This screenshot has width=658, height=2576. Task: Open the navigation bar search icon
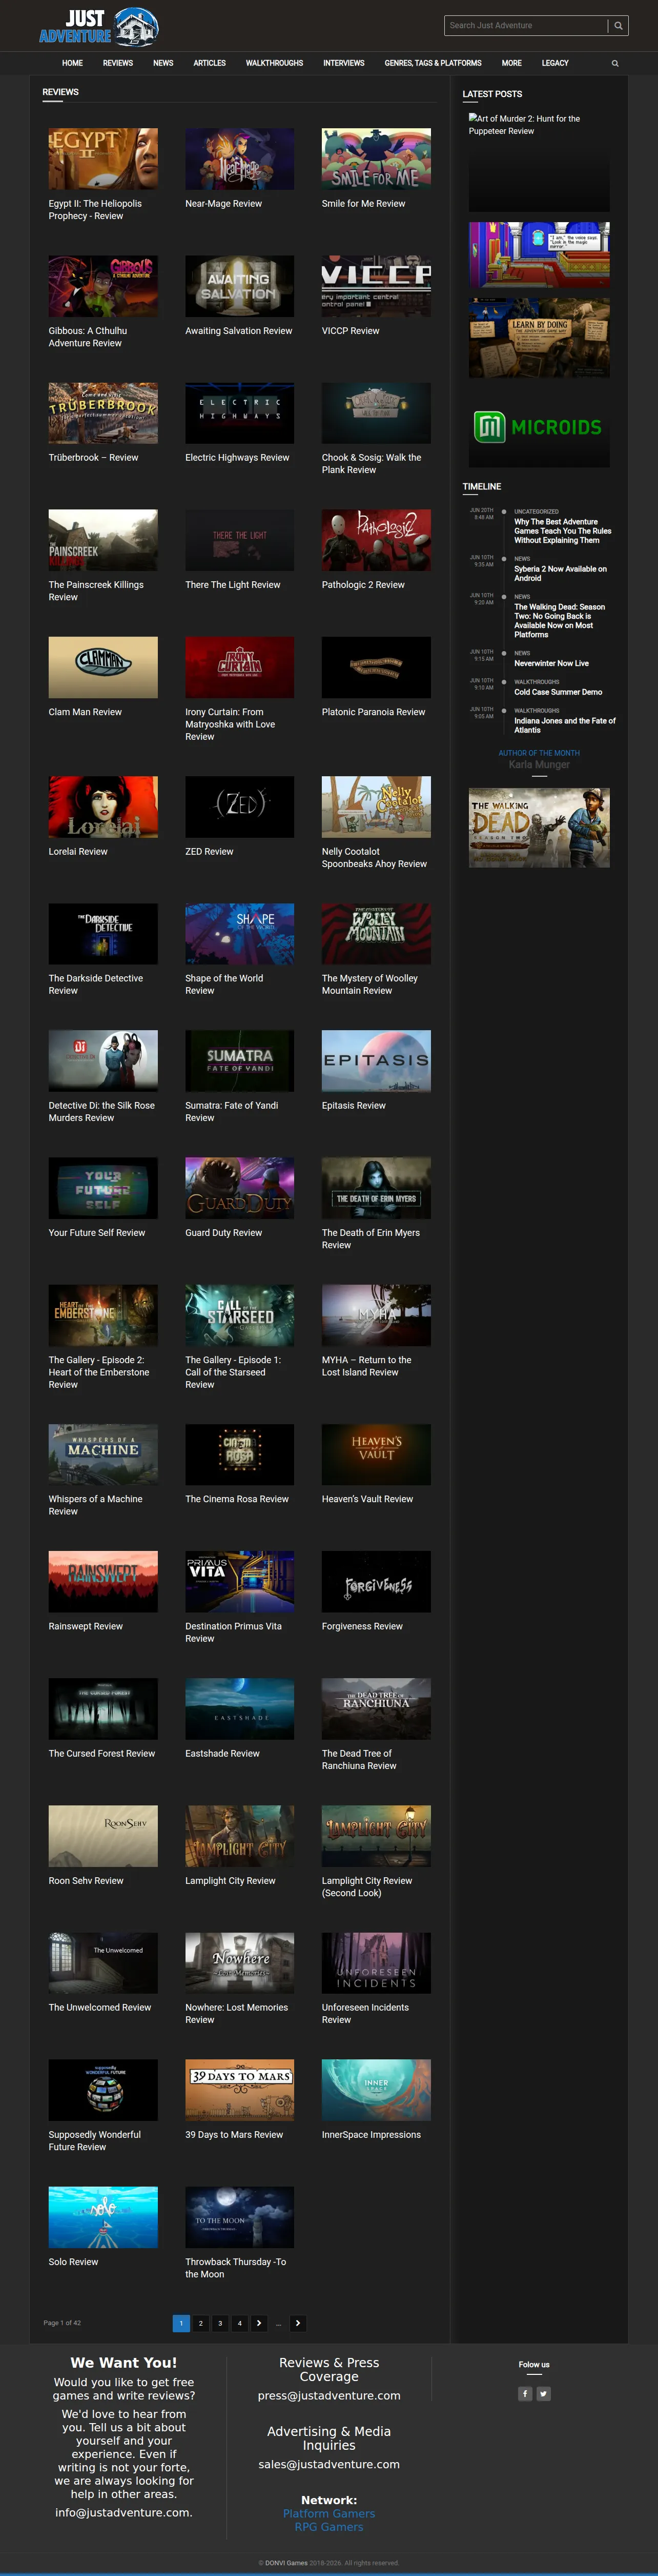[615, 63]
